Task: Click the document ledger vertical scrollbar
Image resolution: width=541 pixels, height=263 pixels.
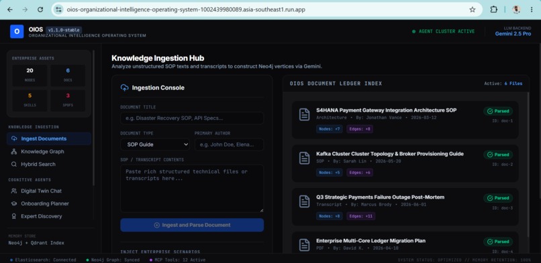Action: point(528,165)
